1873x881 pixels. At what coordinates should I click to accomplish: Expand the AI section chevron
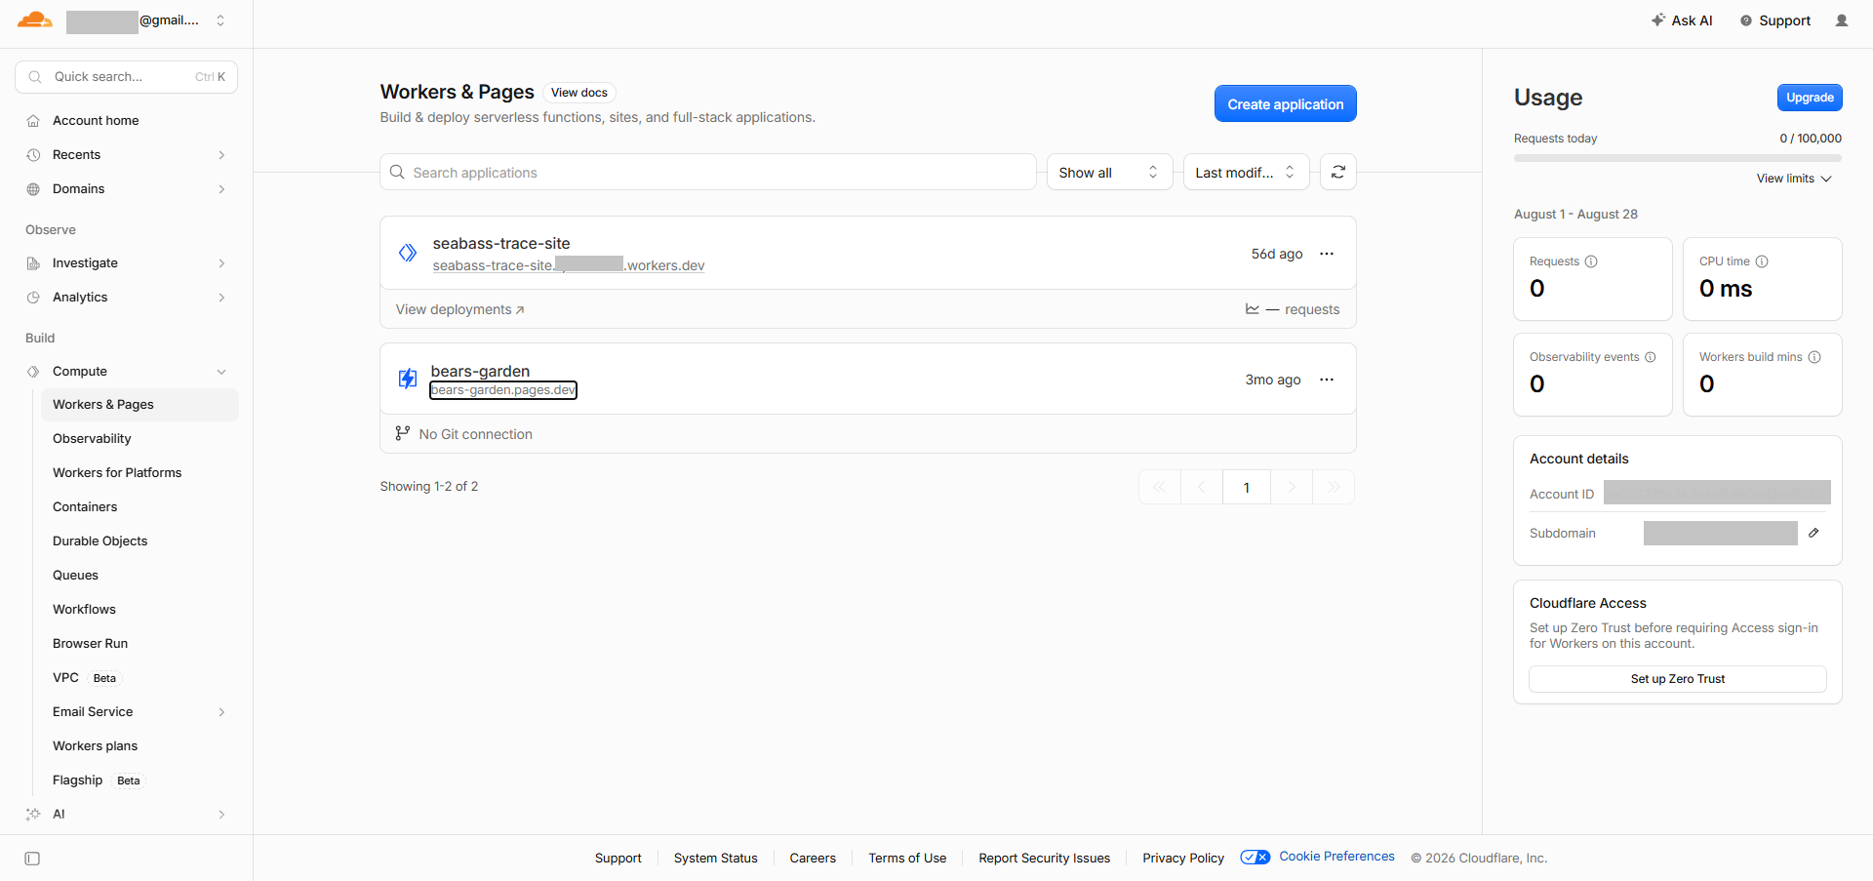tap(221, 815)
